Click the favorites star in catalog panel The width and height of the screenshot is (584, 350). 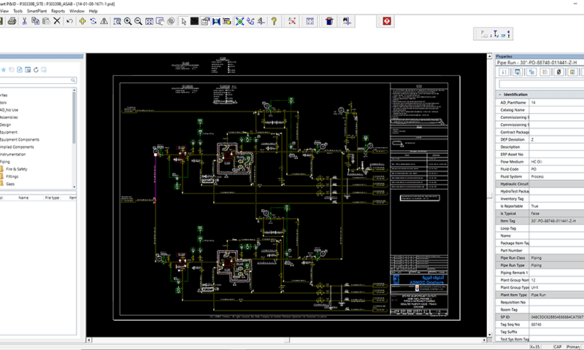(4, 70)
